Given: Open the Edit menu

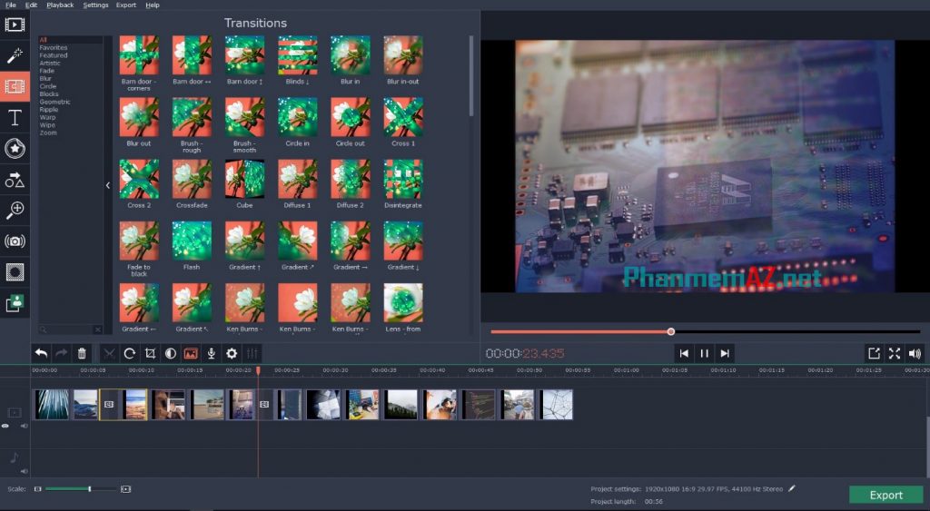Looking at the screenshot, I should [32, 5].
